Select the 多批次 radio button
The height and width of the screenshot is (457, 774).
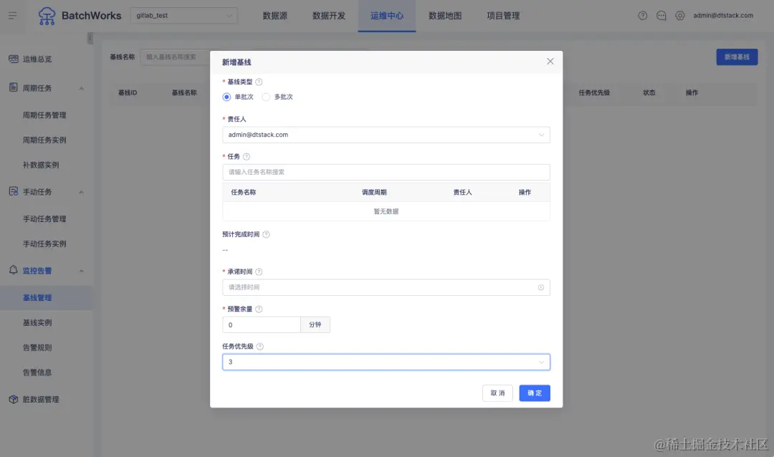tap(266, 97)
